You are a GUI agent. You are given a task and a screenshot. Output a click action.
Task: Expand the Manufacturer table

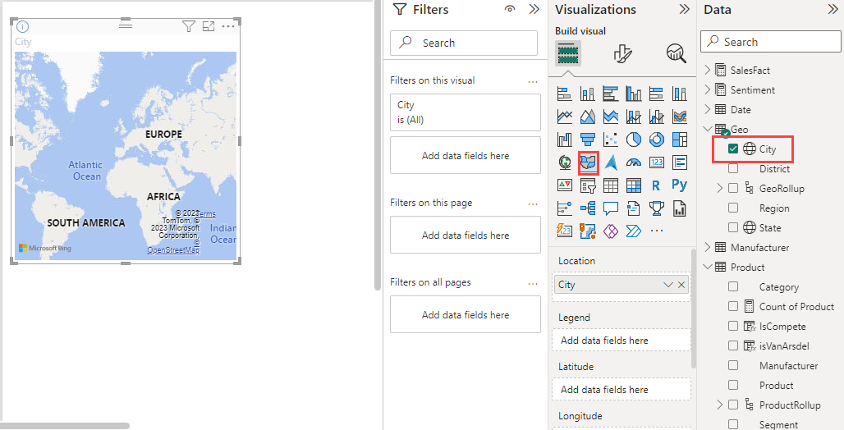[708, 247]
